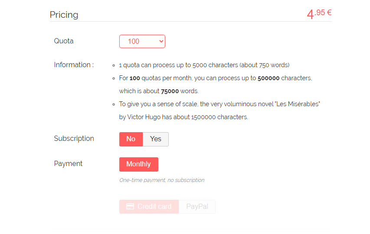This screenshot has width=370, height=234.
Task: Click the credit card icon
Action: tap(130, 206)
